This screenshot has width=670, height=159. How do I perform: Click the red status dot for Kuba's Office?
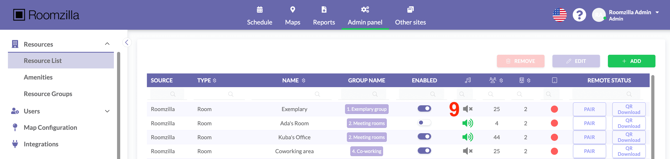coord(554,137)
